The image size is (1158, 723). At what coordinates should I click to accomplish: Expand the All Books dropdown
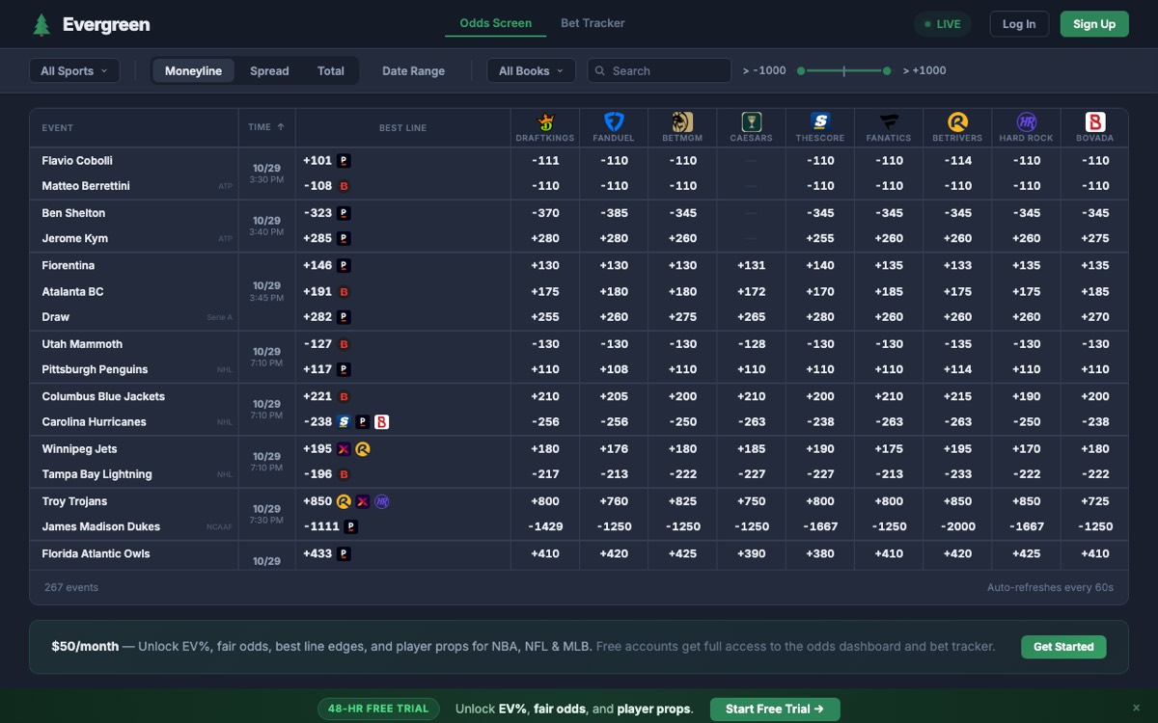click(532, 70)
